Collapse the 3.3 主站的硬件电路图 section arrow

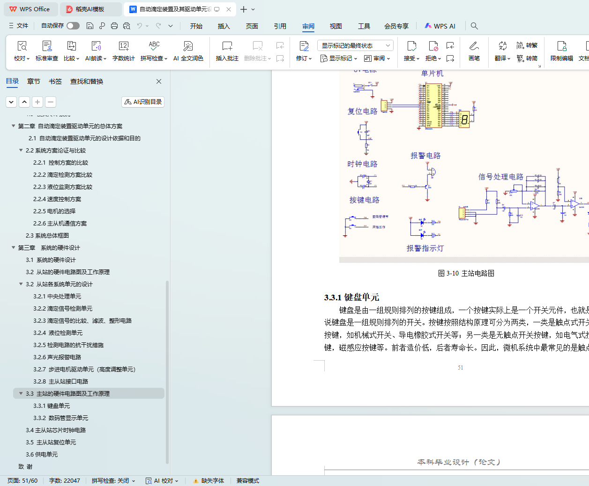tap(21, 393)
